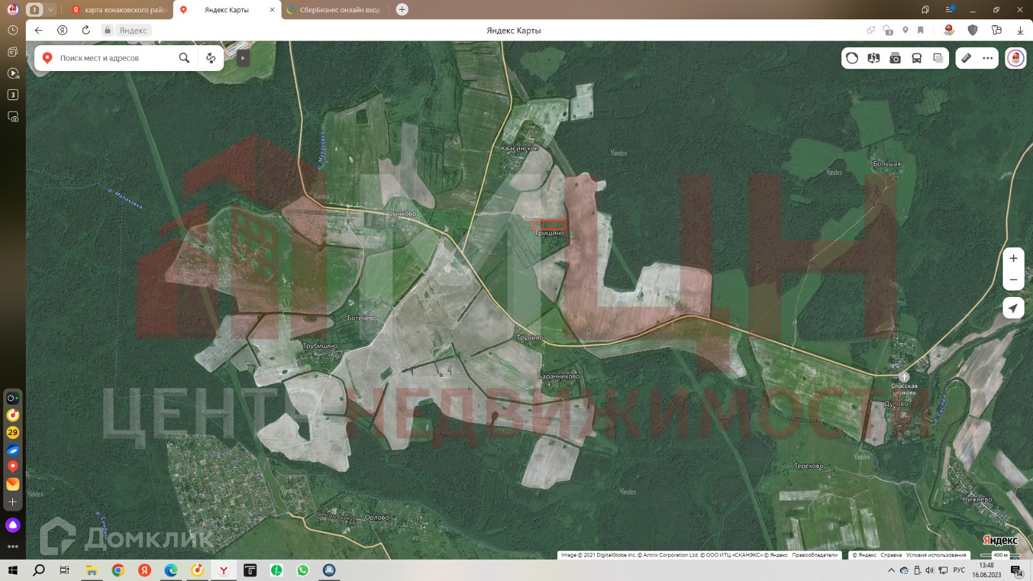Bookmark this page with the address bar flag
This screenshot has width=1033, height=581.
pyautogui.click(x=921, y=30)
